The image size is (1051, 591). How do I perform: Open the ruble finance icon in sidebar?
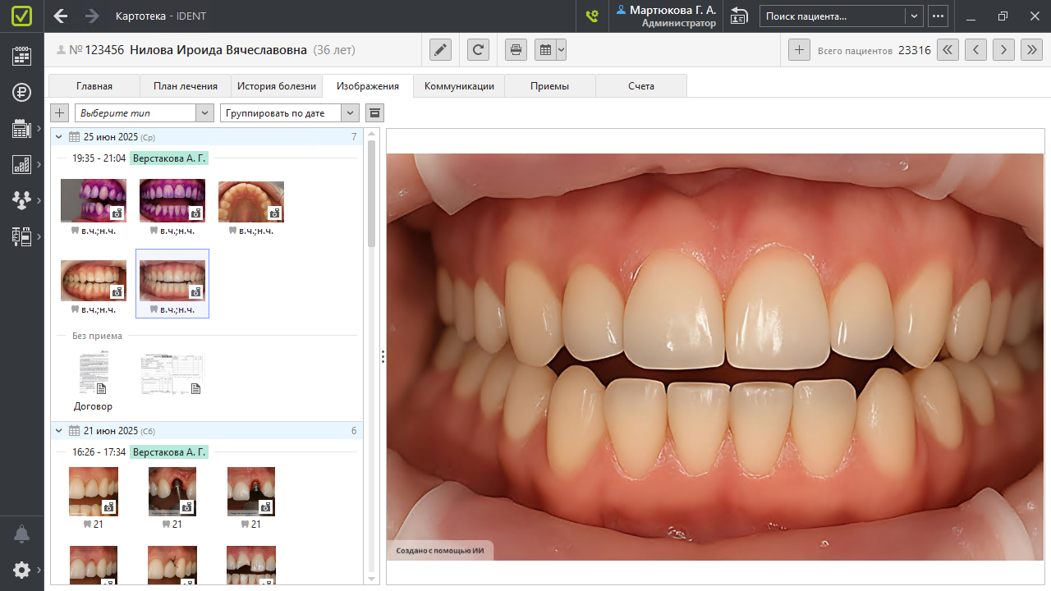[x=21, y=92]
